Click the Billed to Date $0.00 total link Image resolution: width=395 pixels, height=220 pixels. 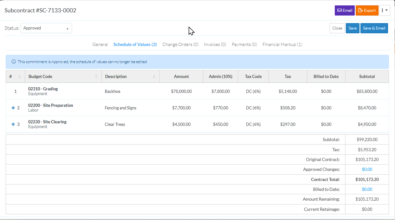pyautogui.click(x=367, y=189)
